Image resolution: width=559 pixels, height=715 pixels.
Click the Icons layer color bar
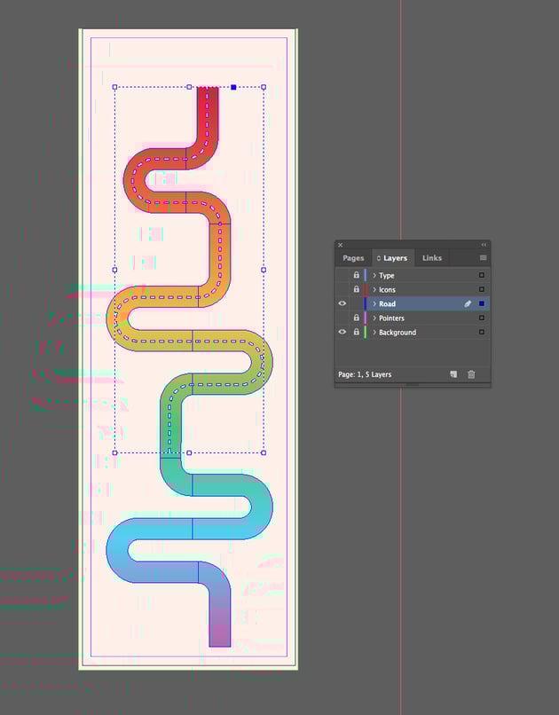pyautogui.click(x=366, y=289)
